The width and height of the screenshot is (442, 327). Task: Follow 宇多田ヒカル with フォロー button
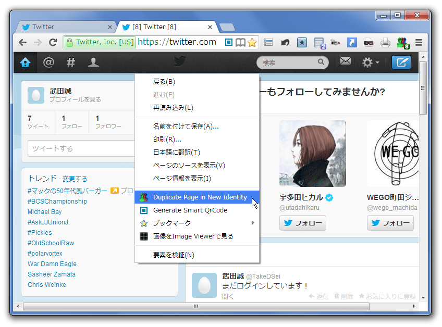303,223
